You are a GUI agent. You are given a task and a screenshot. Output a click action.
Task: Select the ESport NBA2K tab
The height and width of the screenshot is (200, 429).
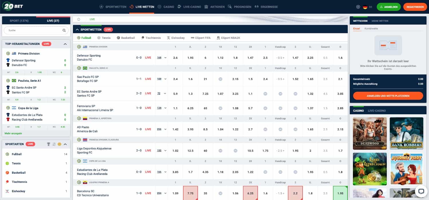coord(228,38)
